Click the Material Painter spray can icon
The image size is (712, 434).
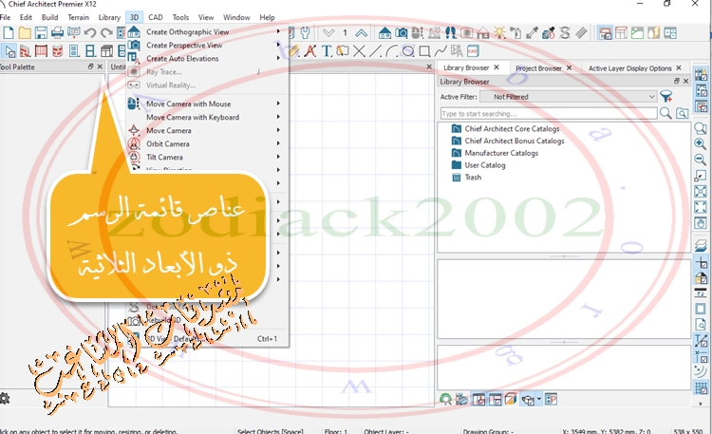coord(515,32)
